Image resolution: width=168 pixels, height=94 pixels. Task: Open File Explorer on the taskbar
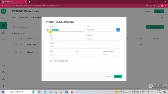56,92
